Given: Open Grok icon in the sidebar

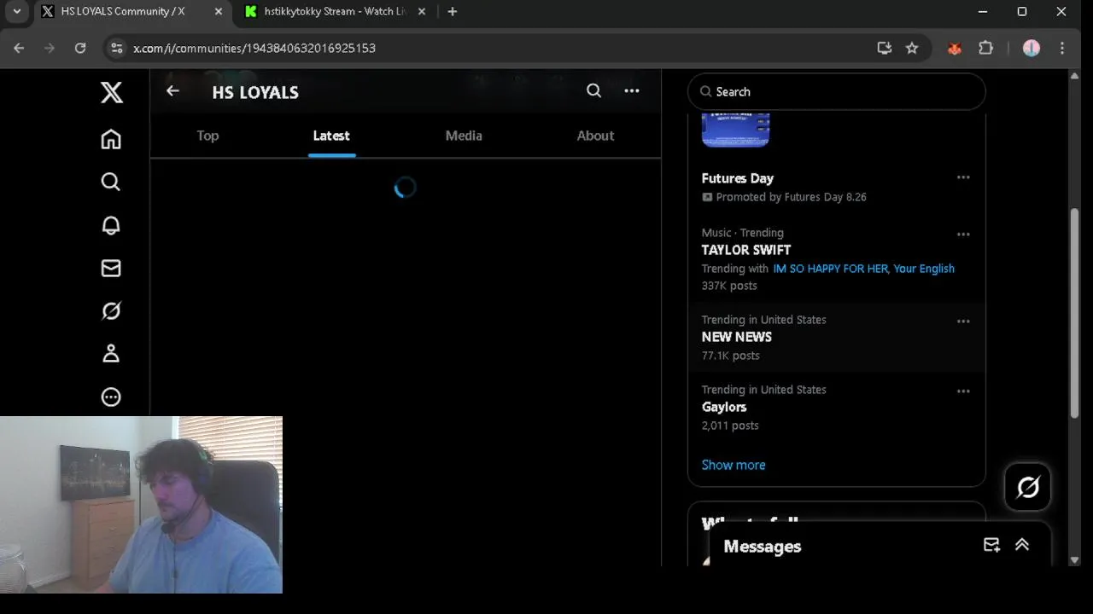Looking at the screenshot, I should pos(111,311).
